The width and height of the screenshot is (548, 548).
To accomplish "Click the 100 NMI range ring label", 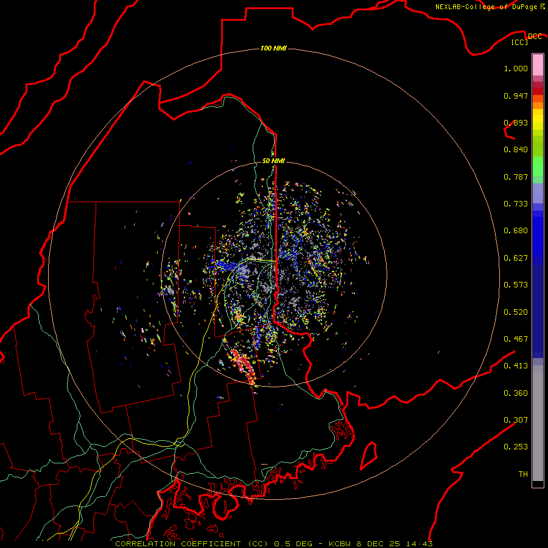I will tap(273, 48).
